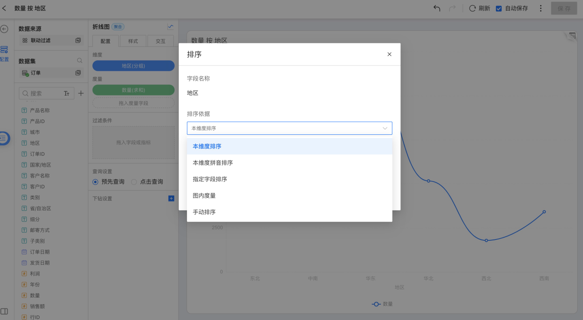Click the back arrow next to chart title
Screen dimensions: 583x320
[x=4, y=8]
